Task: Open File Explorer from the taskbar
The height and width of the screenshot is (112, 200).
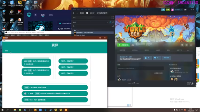Action: click(15, 110)
